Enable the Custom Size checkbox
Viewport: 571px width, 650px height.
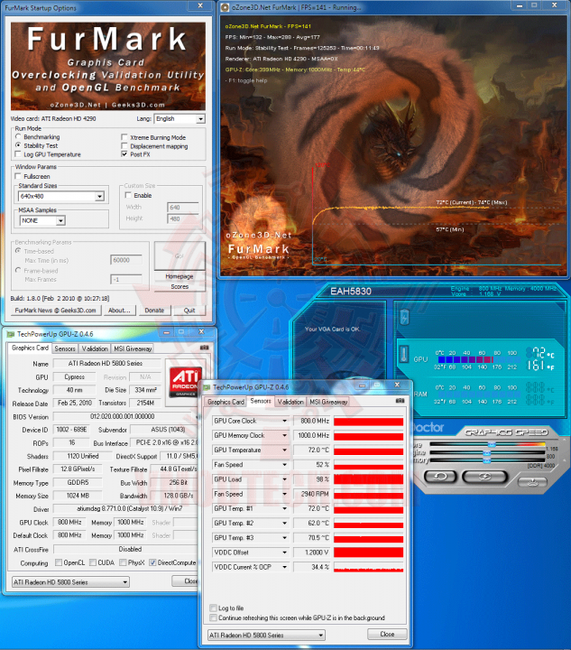[128, 195]
